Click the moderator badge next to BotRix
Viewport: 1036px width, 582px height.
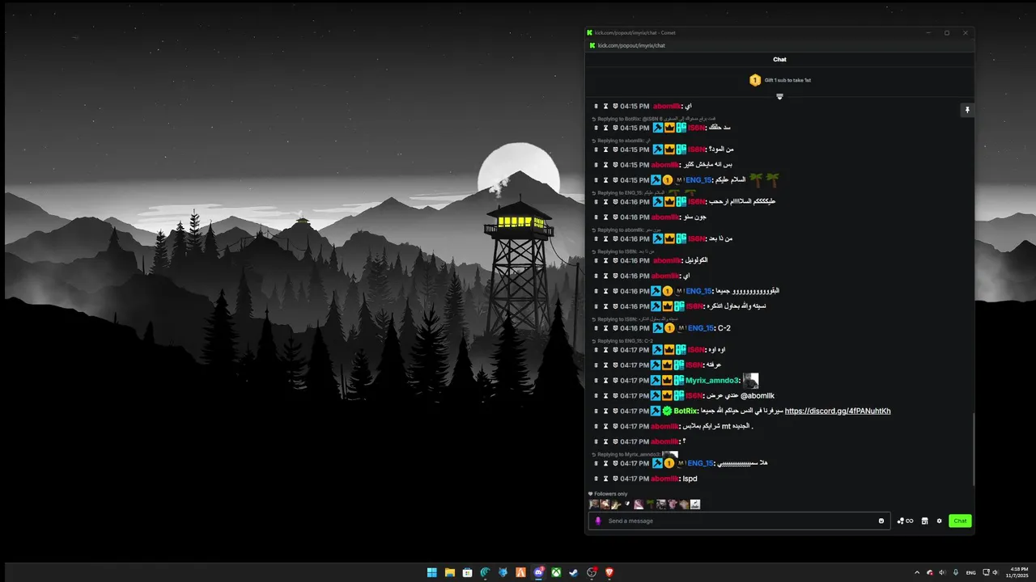(656, 411)
